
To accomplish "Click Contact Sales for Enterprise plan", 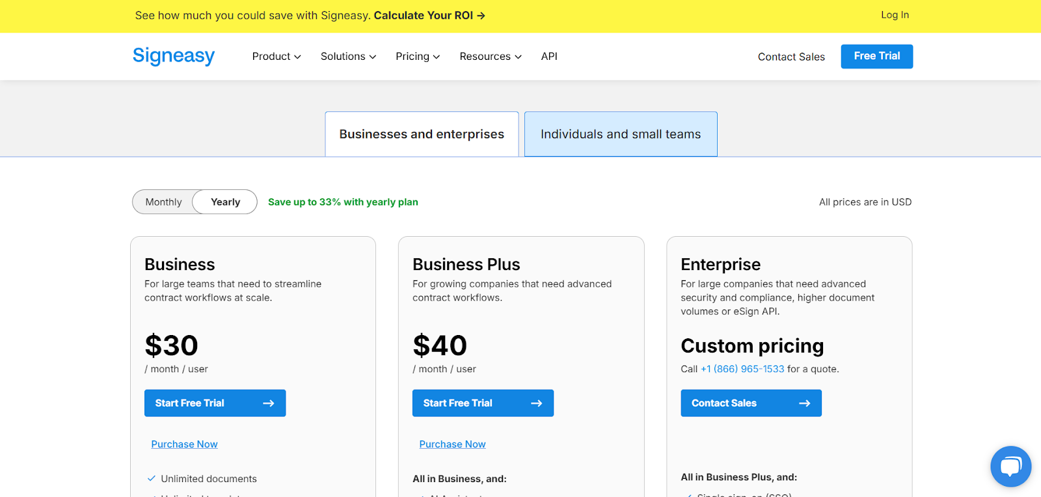I will pyautogui.click(x=751, y=403).
